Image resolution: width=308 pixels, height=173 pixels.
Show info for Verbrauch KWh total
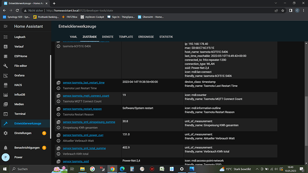(x=58, y=154)
